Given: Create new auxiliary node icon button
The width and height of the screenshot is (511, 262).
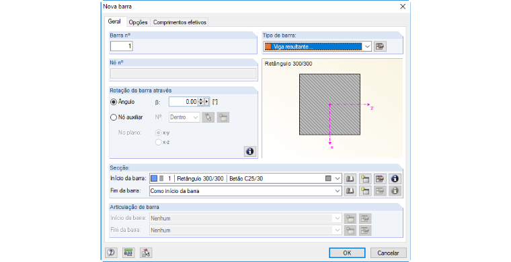Looking at the screenshot, I should (x=223, y=117).
